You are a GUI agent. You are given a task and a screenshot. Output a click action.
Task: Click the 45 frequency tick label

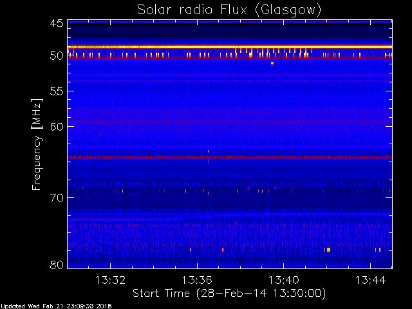(x=57, y=23)
